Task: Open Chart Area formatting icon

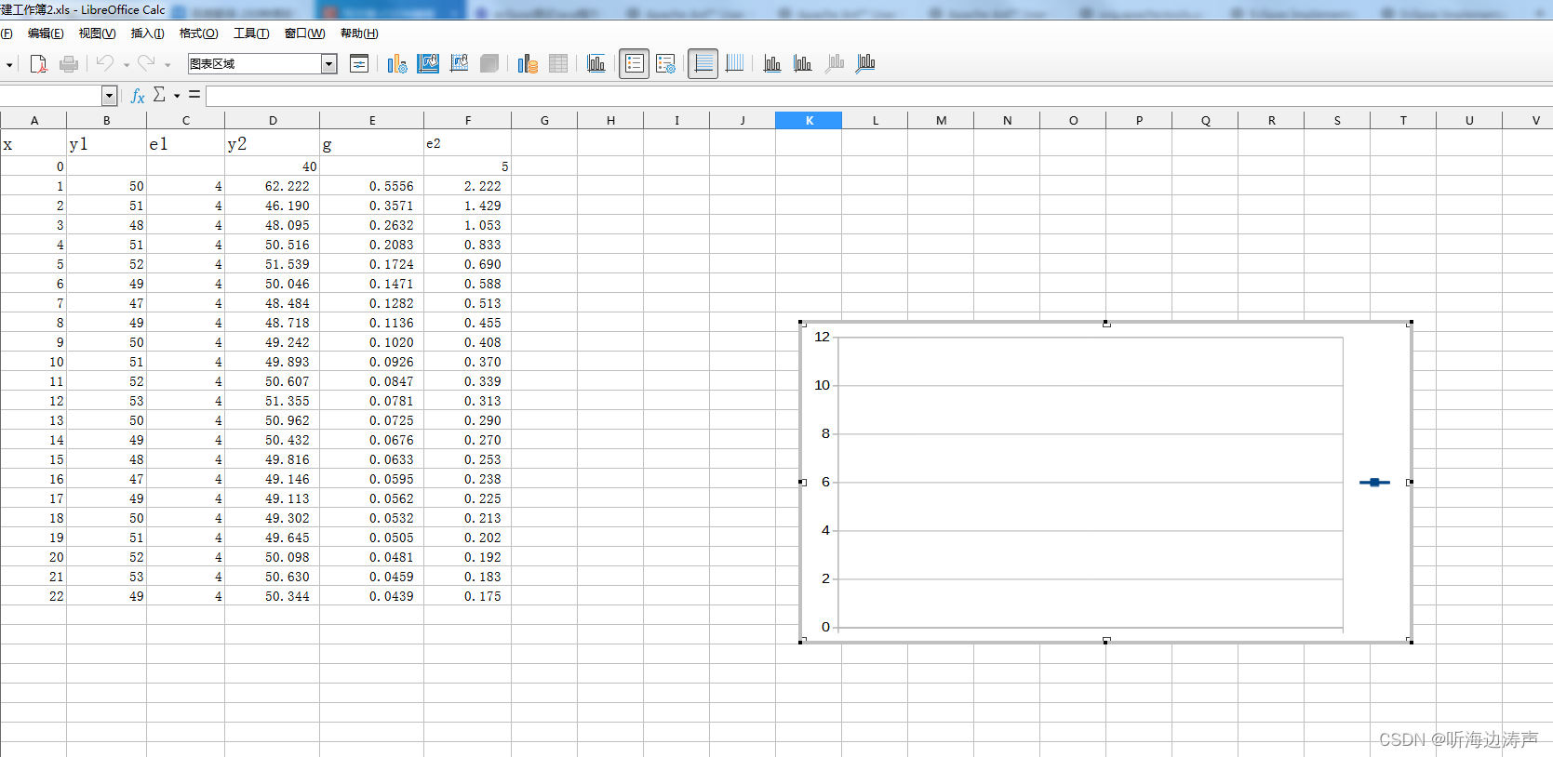Action: pos(428,63)
